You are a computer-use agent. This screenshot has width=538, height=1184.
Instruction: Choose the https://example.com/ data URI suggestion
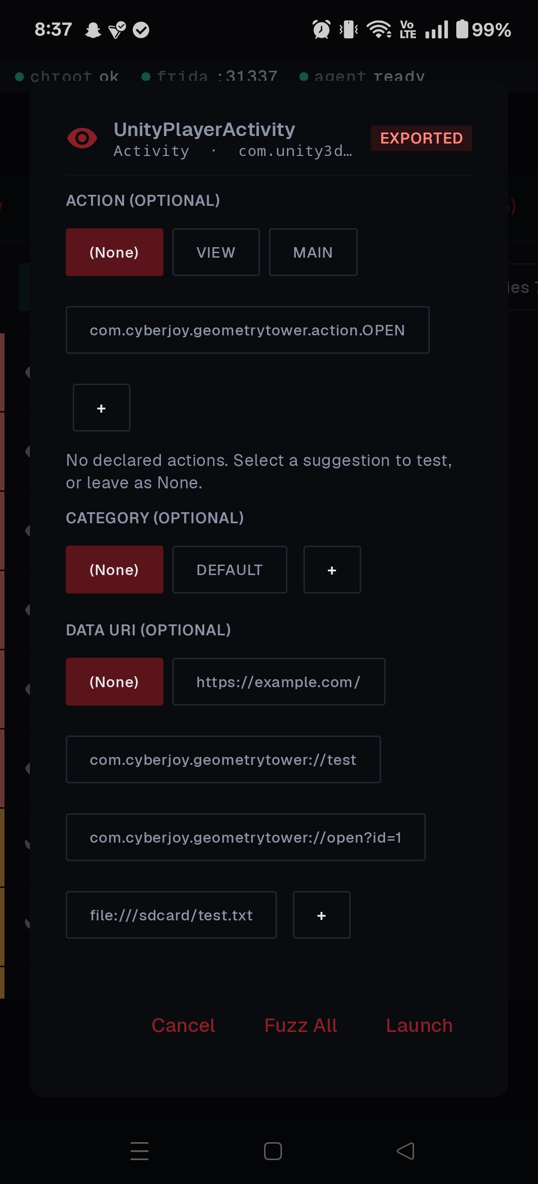click(278, 681)
